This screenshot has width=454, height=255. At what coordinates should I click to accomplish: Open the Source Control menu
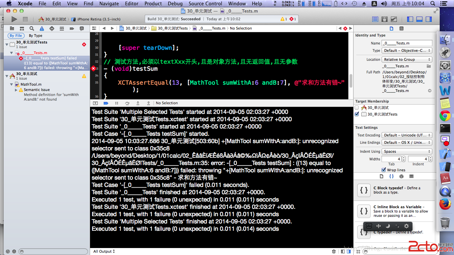coord(205,4)
